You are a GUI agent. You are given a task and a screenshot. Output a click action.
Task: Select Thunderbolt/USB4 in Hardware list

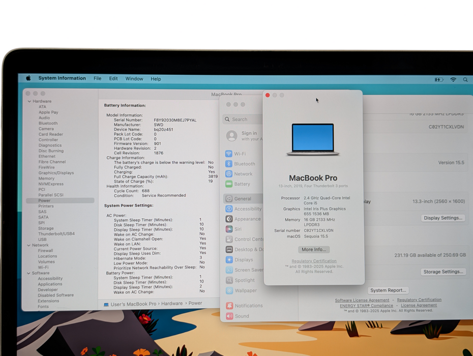pyautogui.click(x=56, y=234)
